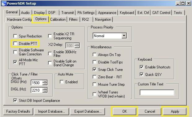Uncheck Snap Click Tune

click(94, 70)
